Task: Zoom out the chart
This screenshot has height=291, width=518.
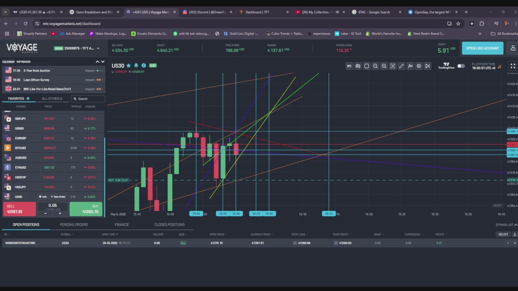Action: (375, 66)
